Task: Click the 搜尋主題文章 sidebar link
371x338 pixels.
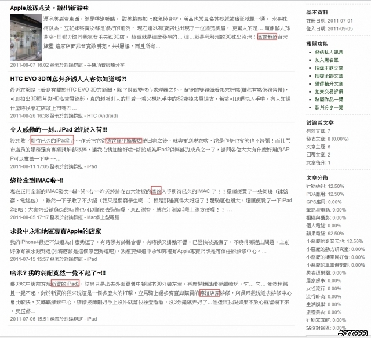Action: 329,68
